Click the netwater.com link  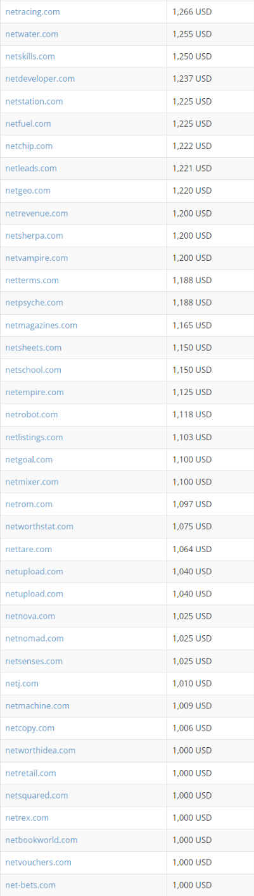point(32,34)
